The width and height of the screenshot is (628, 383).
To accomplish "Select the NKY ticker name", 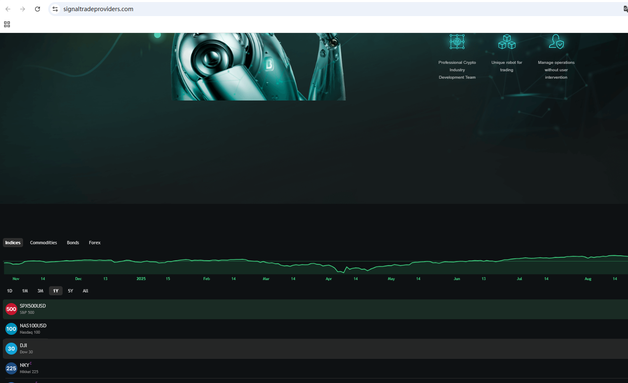I will (24, 365).
